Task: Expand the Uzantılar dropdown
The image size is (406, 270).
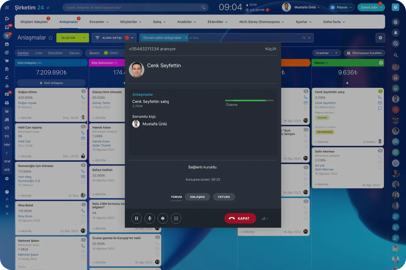Action: (x=336, y=53)
